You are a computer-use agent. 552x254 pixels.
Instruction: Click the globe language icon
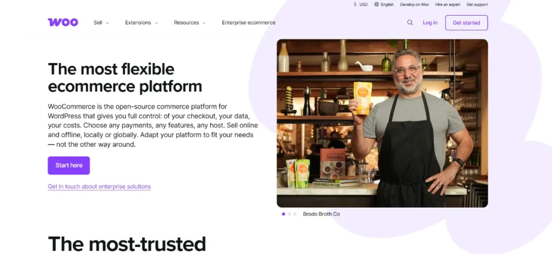[376, 4]
